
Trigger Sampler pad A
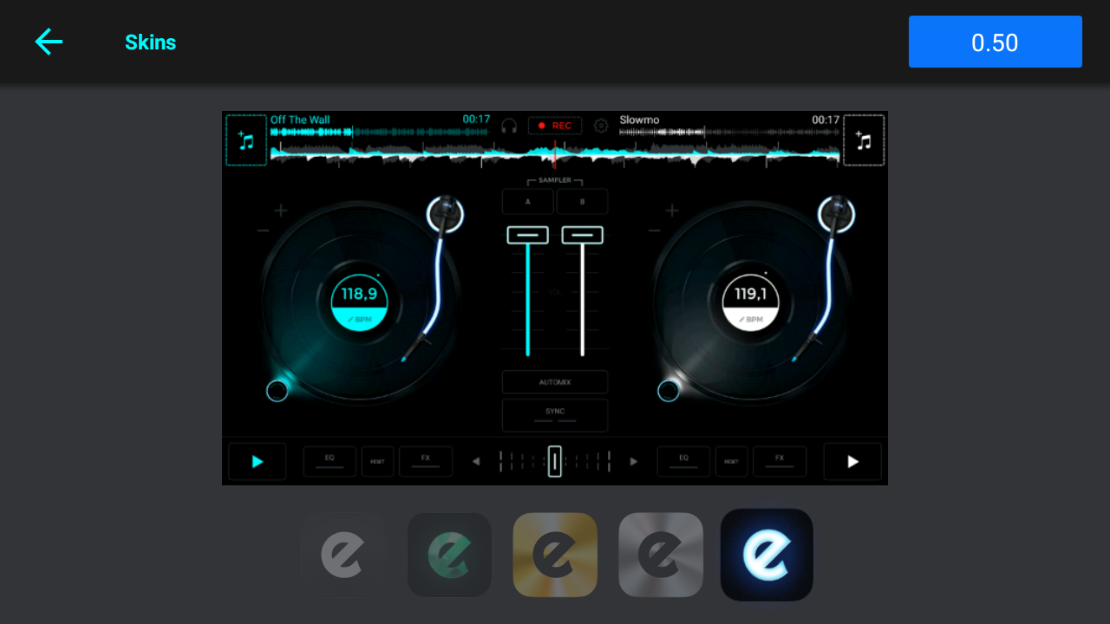[527, 200]
